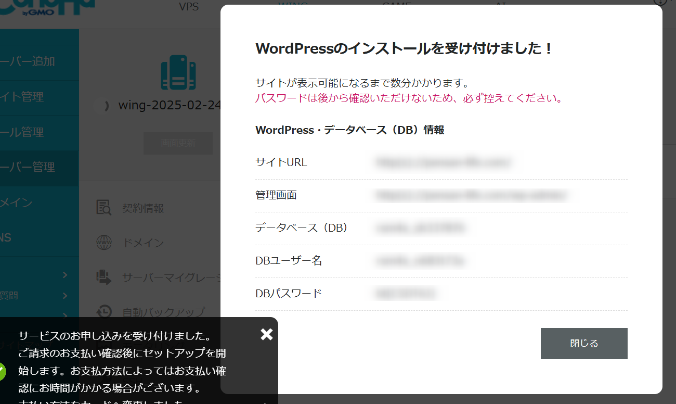
Task: Dismiss the notification with the X icon
Action: click(x=267, y=334)
